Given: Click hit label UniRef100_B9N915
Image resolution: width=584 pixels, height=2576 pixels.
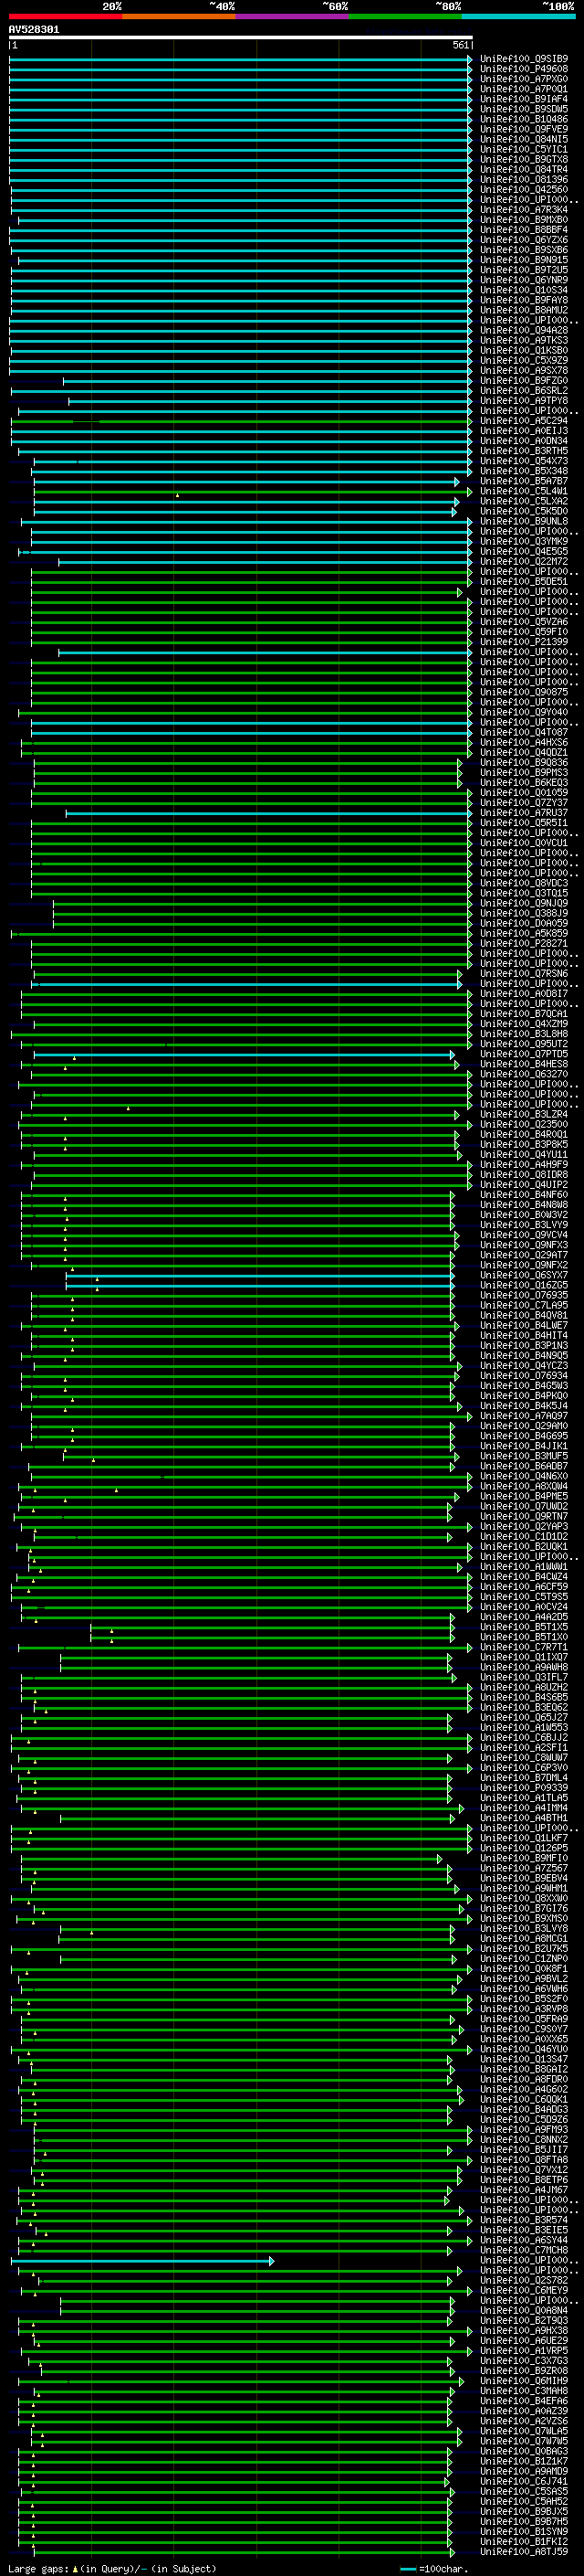Looking at the screenshot, I should (524, 260).
